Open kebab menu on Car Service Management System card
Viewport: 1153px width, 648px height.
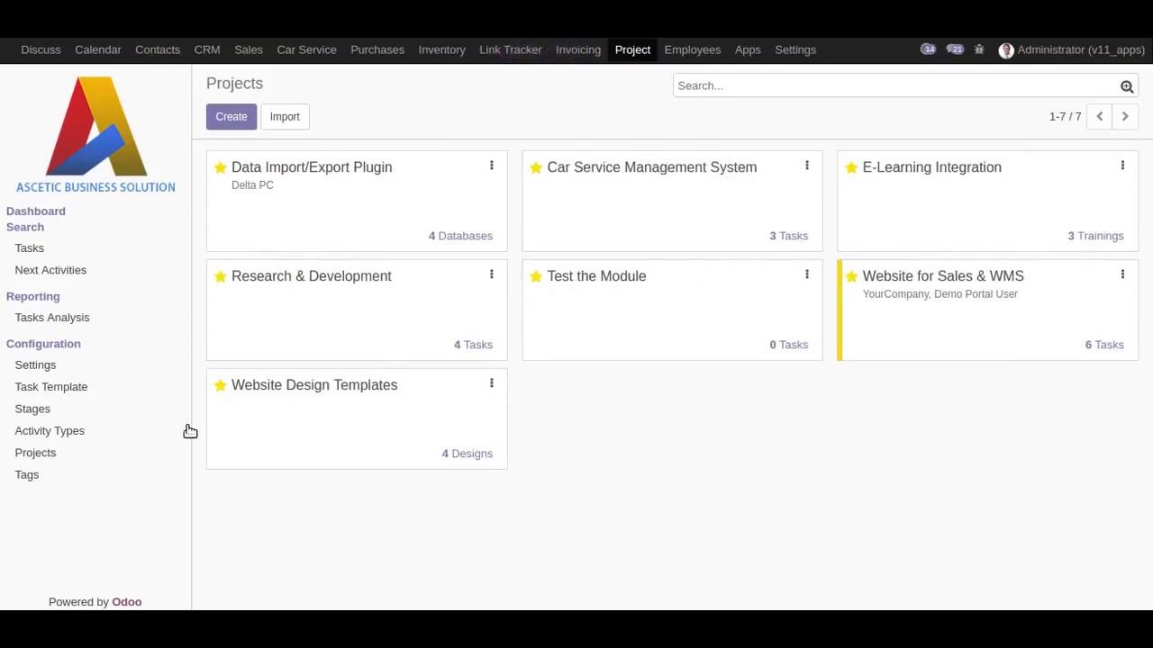pos(807,166)
